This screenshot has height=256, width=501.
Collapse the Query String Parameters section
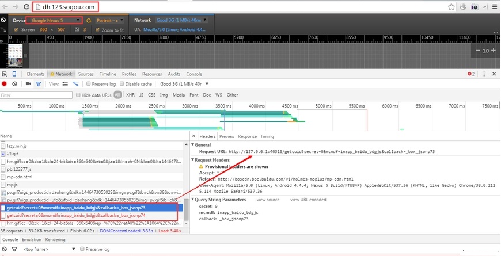[x=193, y=200]
